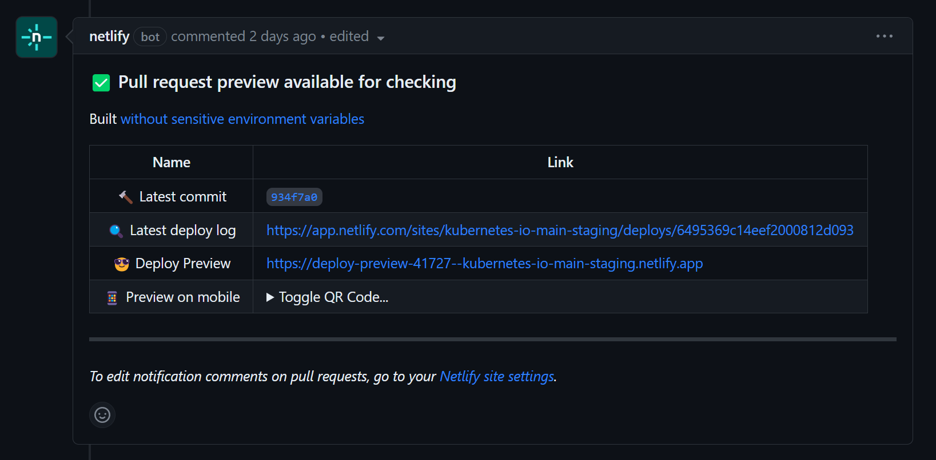Open the edited history dropdown arrow
Image resolution: width=936 pixels, height=460 pixels.
point(381,38)
